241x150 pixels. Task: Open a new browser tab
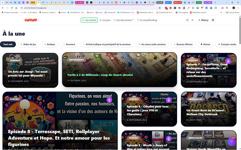click(x=215, y=2)
